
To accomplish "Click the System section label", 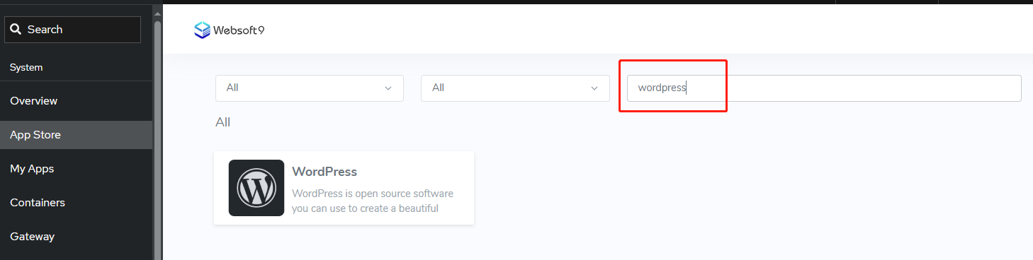I will 26,68.
